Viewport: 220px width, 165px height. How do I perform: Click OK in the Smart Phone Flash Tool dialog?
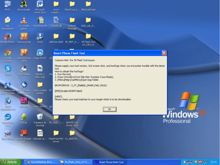(x=110, y=109)
